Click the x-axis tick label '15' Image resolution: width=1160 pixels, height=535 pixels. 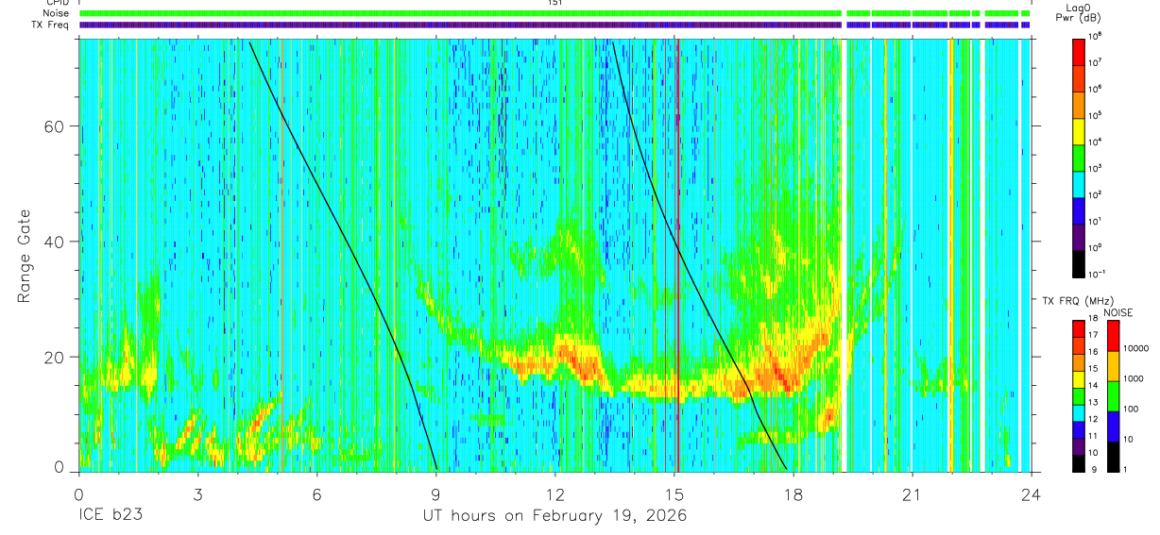tap(674, 494)
